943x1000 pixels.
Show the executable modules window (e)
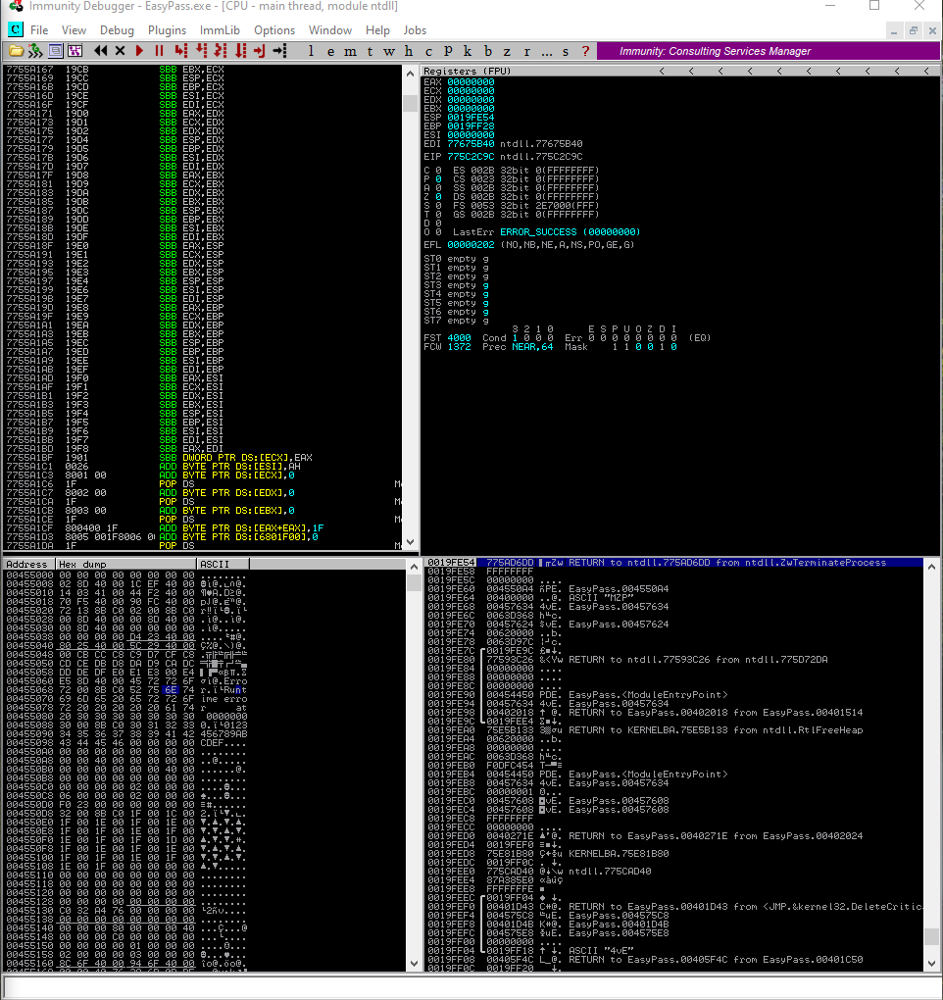(330, 52)
